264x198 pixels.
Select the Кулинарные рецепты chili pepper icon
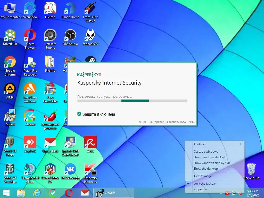point(50,119)
